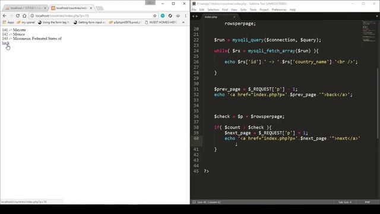Screen dimensions: 380x214
Task: Reload the countries page in Chrome
Action: (x=18, y=16)
